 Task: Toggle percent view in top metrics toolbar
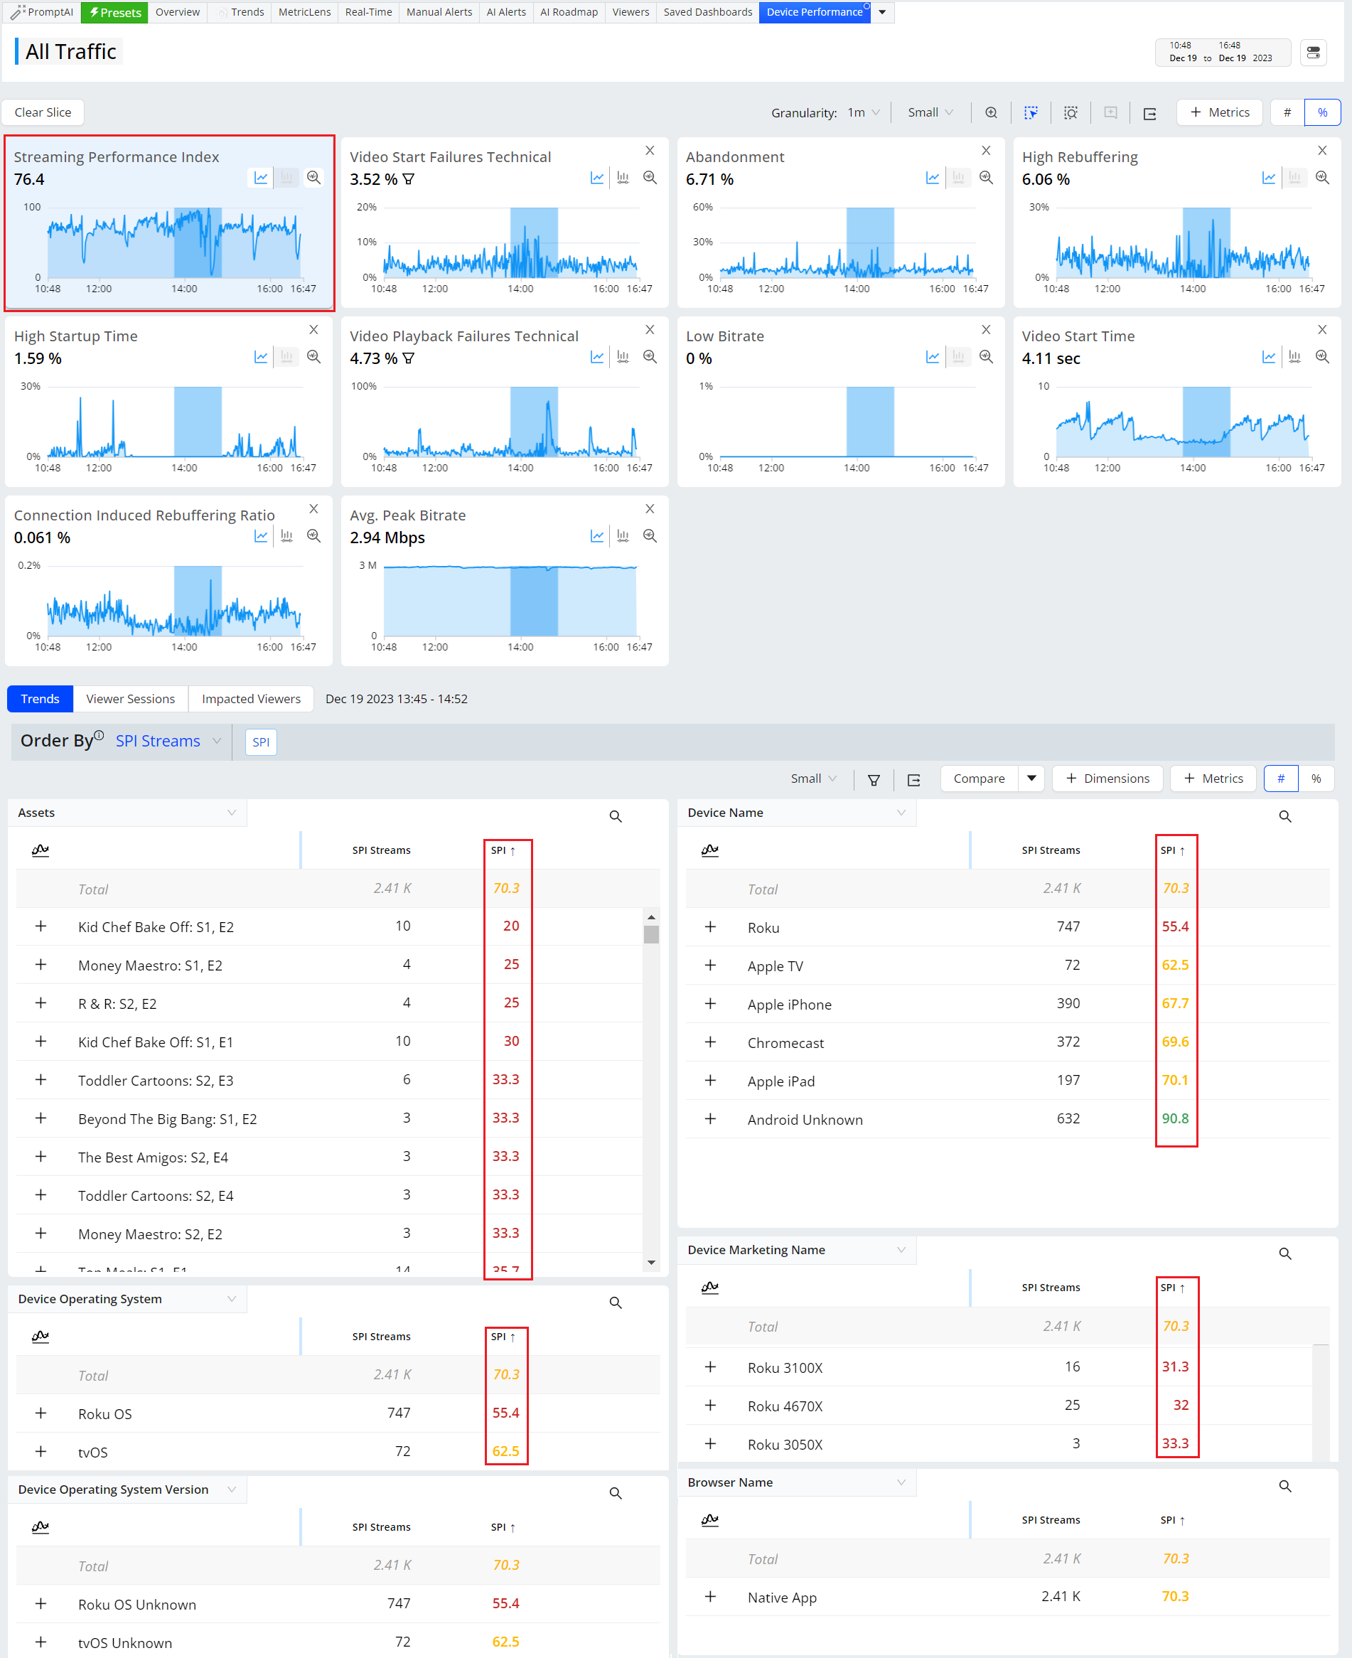click(x=1321, y=113)
